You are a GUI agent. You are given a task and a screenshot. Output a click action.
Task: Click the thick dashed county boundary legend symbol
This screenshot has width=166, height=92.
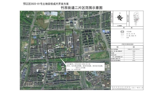click(122, 34)
